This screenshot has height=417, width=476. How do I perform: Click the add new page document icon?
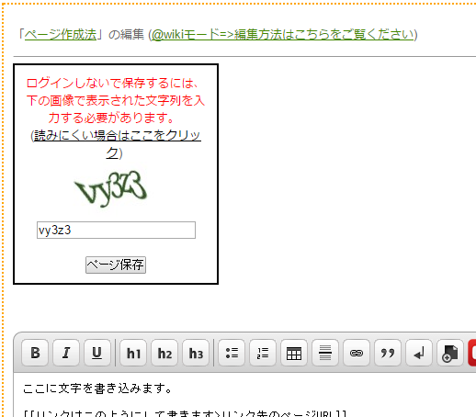(x=449, y=353)
